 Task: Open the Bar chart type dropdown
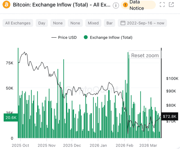[x=110, y=23]
